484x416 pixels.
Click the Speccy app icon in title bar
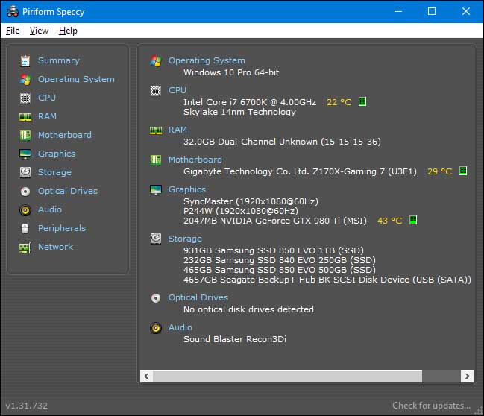13,11
